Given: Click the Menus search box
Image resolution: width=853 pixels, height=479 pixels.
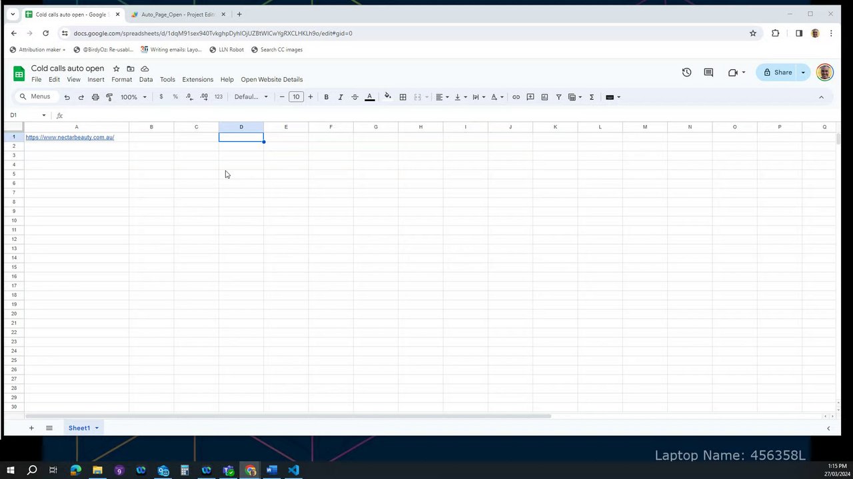Looking at the screenshot, I should point(35,97).
